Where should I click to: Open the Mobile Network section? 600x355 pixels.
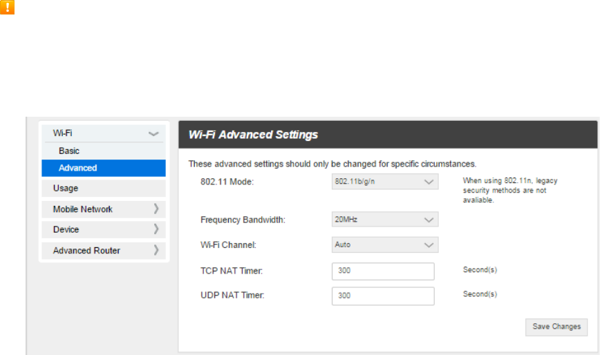tap(104, 209)
